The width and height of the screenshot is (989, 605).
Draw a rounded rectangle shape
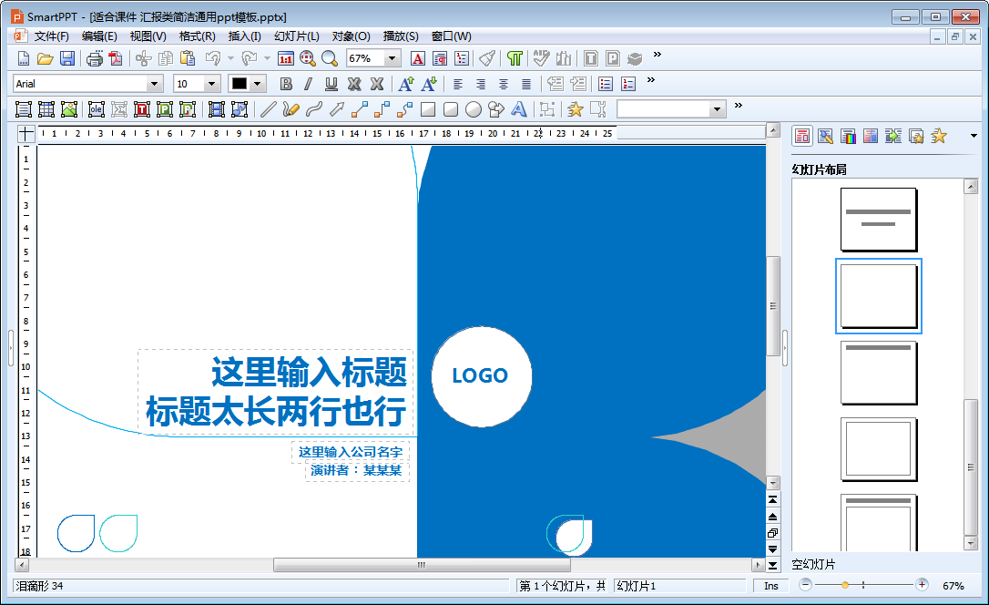(451, 109)
